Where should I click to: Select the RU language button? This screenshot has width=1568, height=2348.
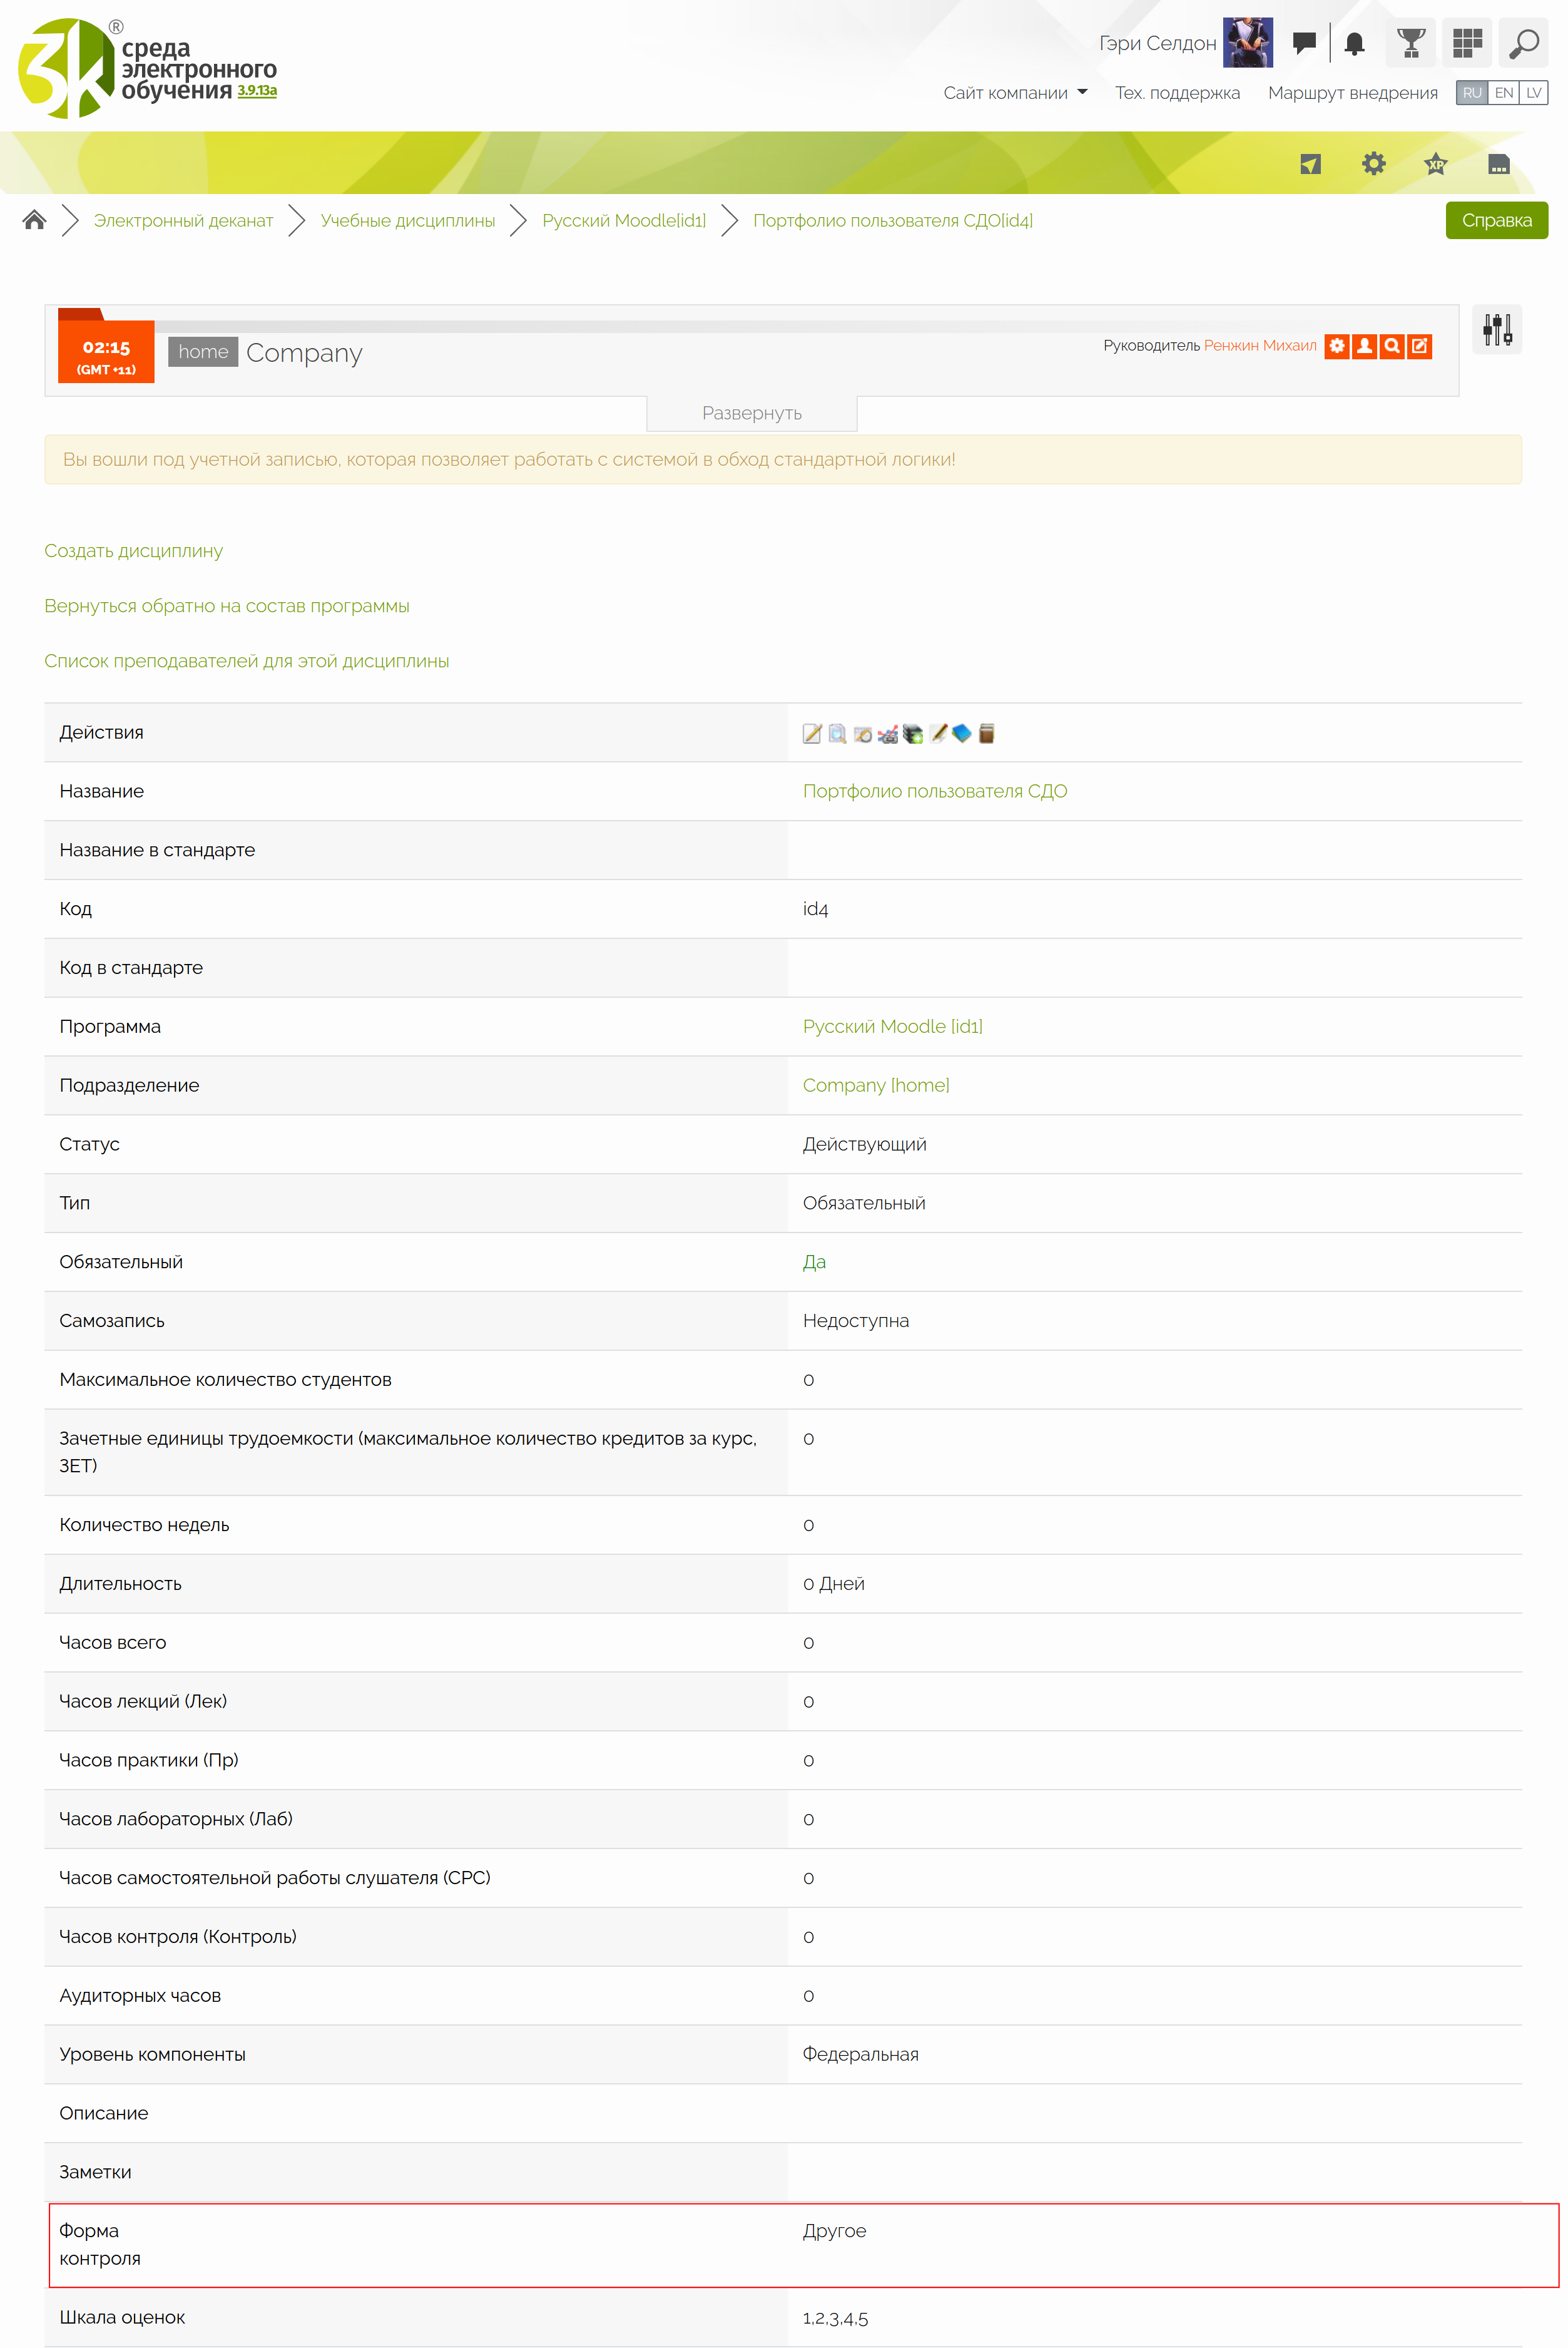[x=1471, y=93]
